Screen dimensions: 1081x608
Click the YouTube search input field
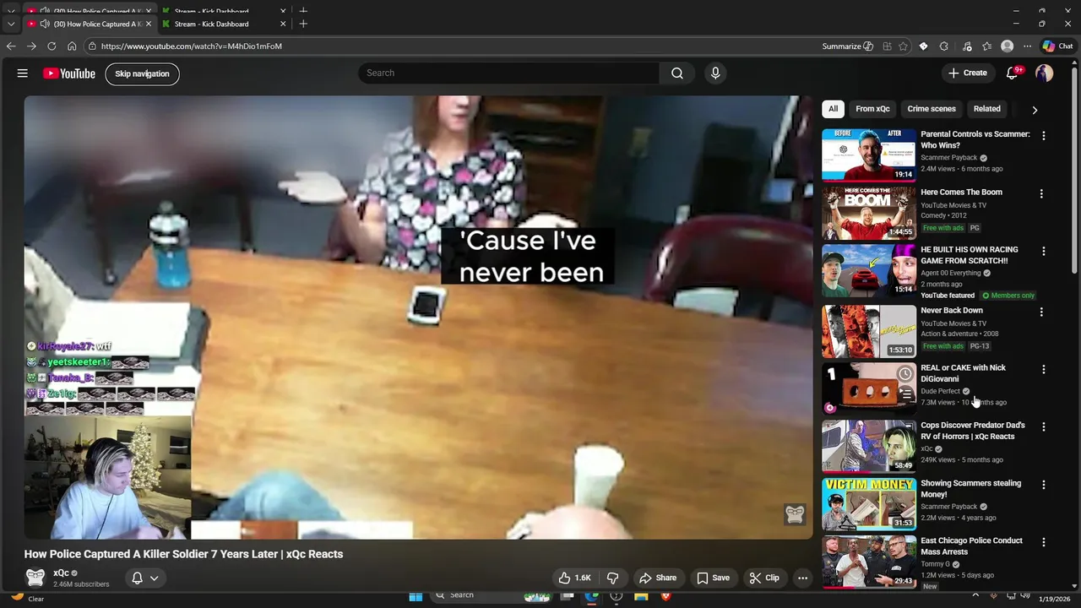(509, 73)
